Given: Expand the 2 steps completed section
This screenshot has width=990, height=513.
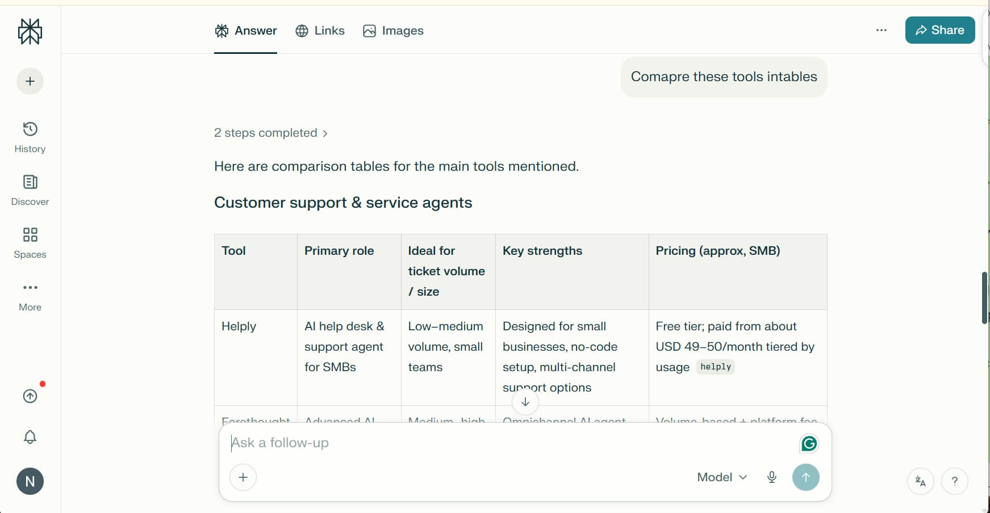Looking at the screenshot, I should pos(271,133).
